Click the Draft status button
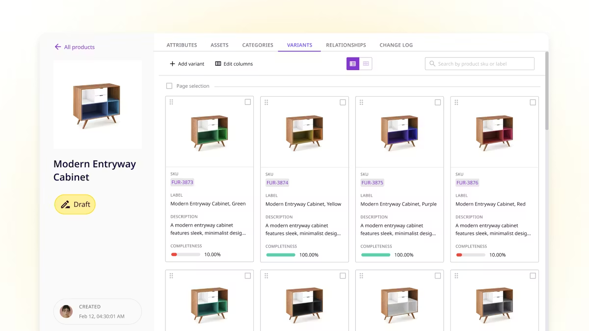The width and height of the screenshot is (589, 331). click(75, 204)
